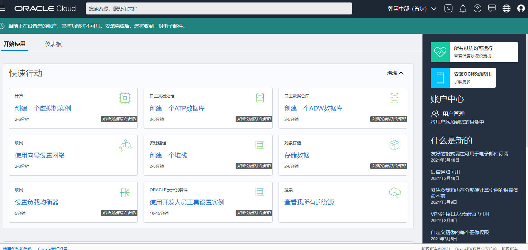528x250 pixels.
Task: Open the notifications bell
Action: 463,9
